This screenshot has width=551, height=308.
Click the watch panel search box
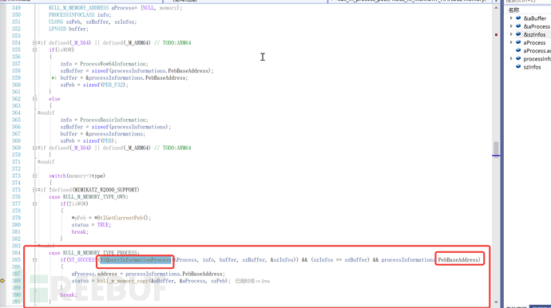point(528,2)
